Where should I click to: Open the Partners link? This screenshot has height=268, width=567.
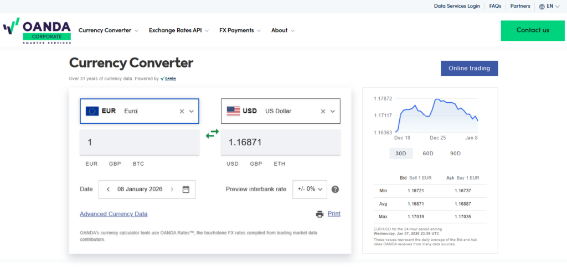520,6
